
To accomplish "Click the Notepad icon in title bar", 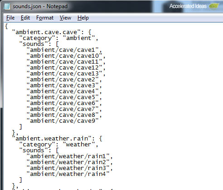I will click(x=7, y=6).
